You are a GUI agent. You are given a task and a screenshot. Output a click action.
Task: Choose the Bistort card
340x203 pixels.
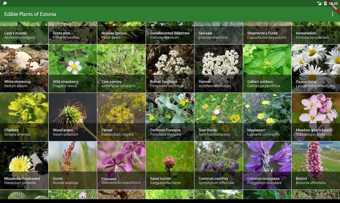[316, 165]
